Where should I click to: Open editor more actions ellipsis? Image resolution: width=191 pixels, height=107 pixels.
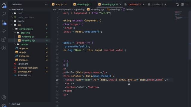click(187, 4)
